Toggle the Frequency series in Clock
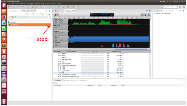Viewport: 187px width, 106px height. [x=59, y=39]
